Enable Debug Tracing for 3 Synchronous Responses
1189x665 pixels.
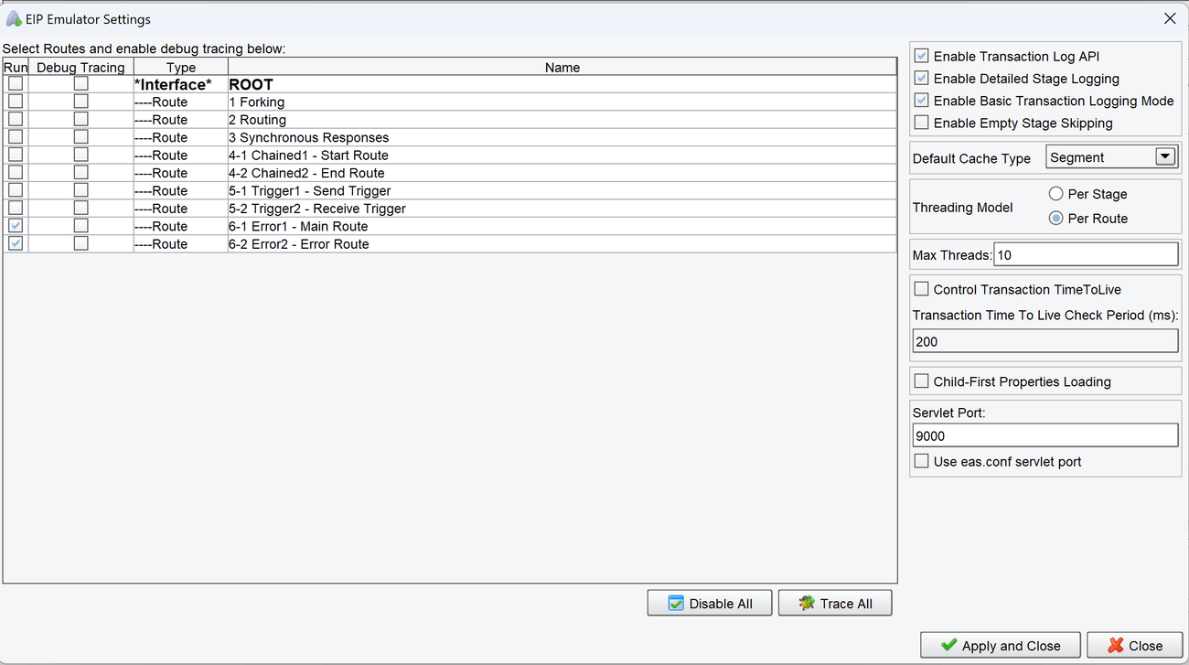point(81,137)
